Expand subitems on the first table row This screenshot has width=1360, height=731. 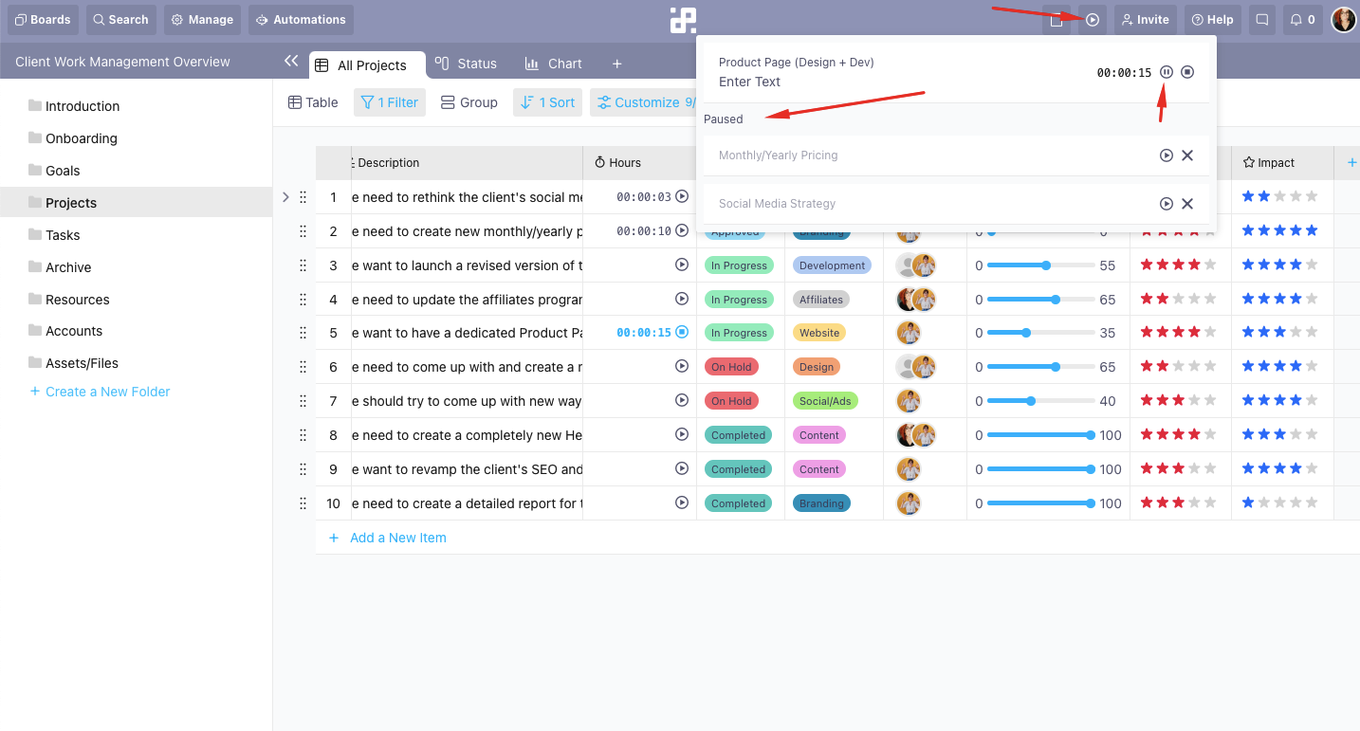coord(285,196)
